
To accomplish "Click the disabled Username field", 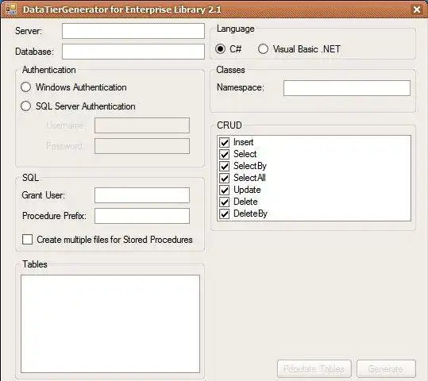I will [142, 125].
